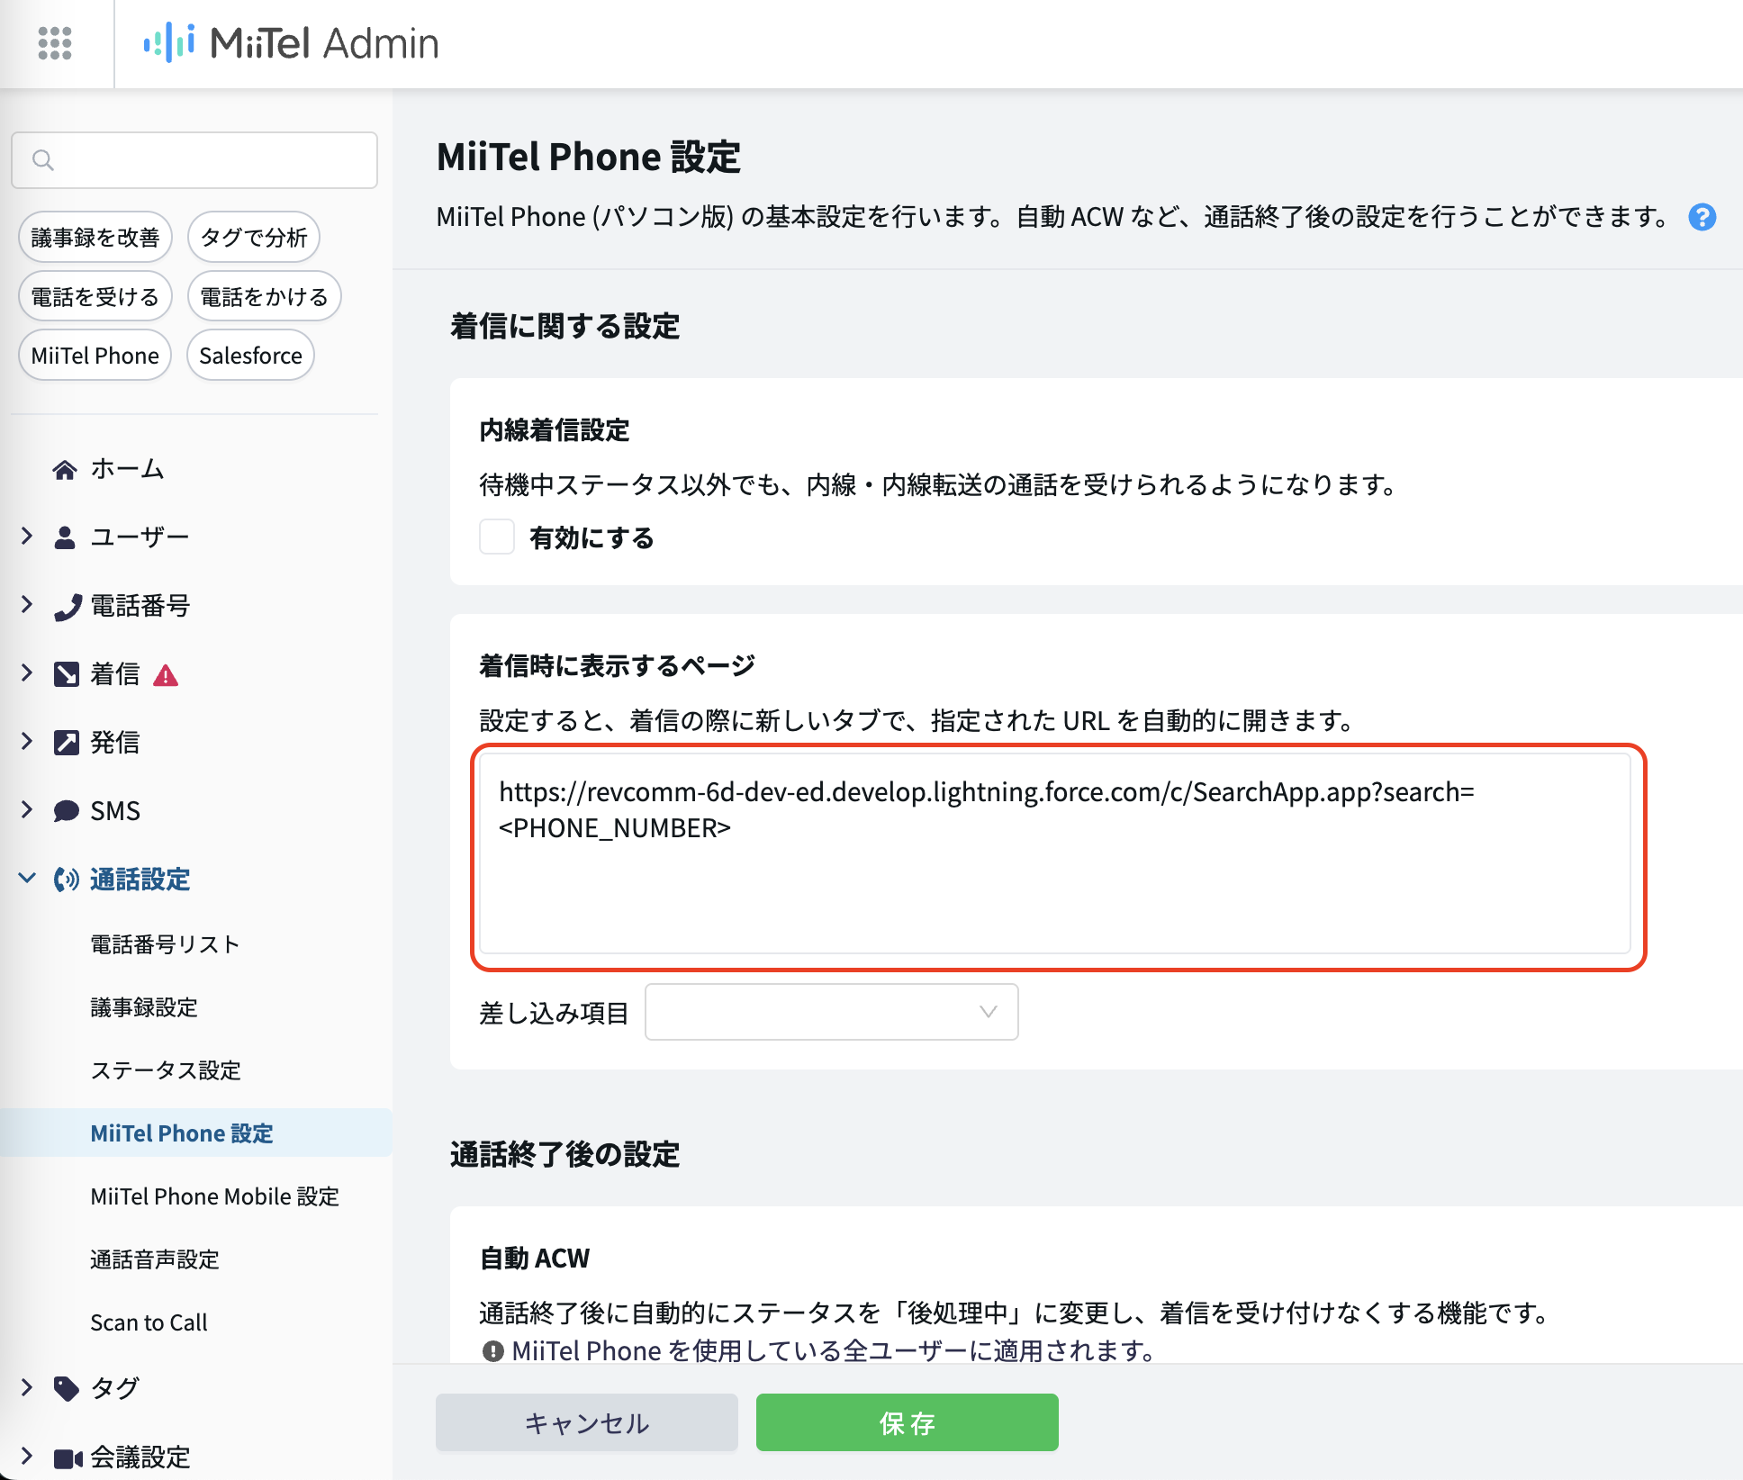Focus the sidebar search input field
Image resolution: width=1743 pixels, height=1480 pixels.
(x=194, y=160)
